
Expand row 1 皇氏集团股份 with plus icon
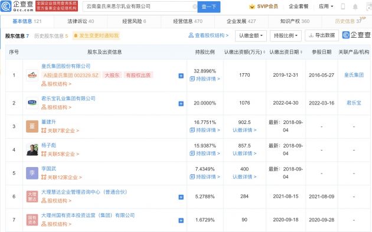pyautogui.click(x=181, y=76)
